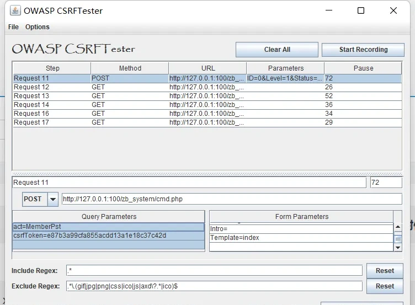Select the Request 14 row
Image resolution: width=415 pixels, height=305 pixels.
pyautogui.click(x=208, y=105)
